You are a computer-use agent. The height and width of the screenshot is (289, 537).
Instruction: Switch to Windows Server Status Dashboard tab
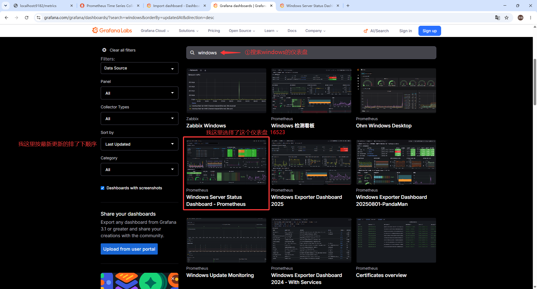pyautogui.click(x=309, y=6)
